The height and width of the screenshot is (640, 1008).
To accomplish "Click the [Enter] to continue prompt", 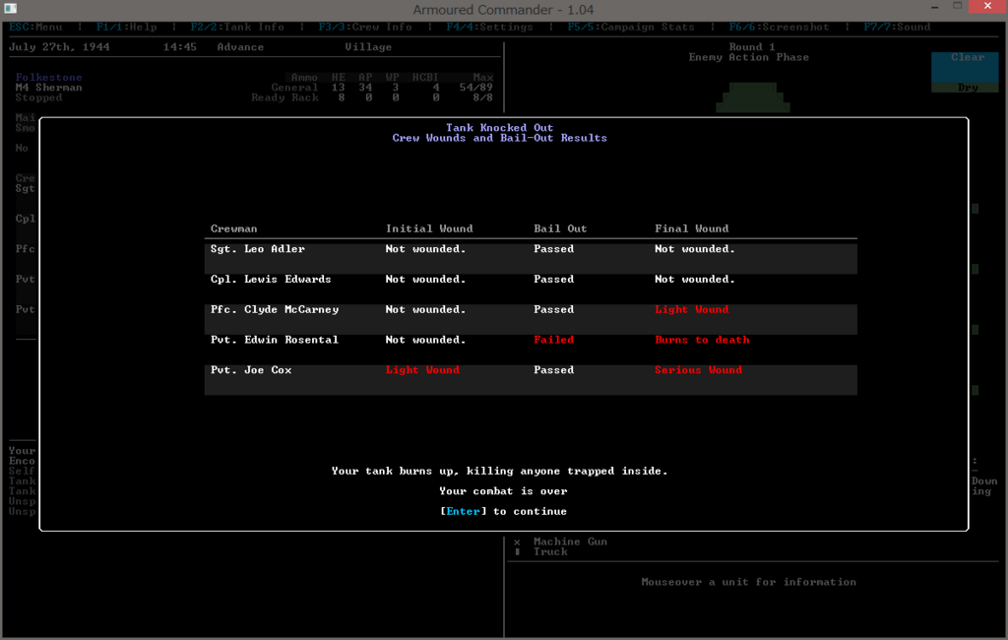I will click(503, 511).
